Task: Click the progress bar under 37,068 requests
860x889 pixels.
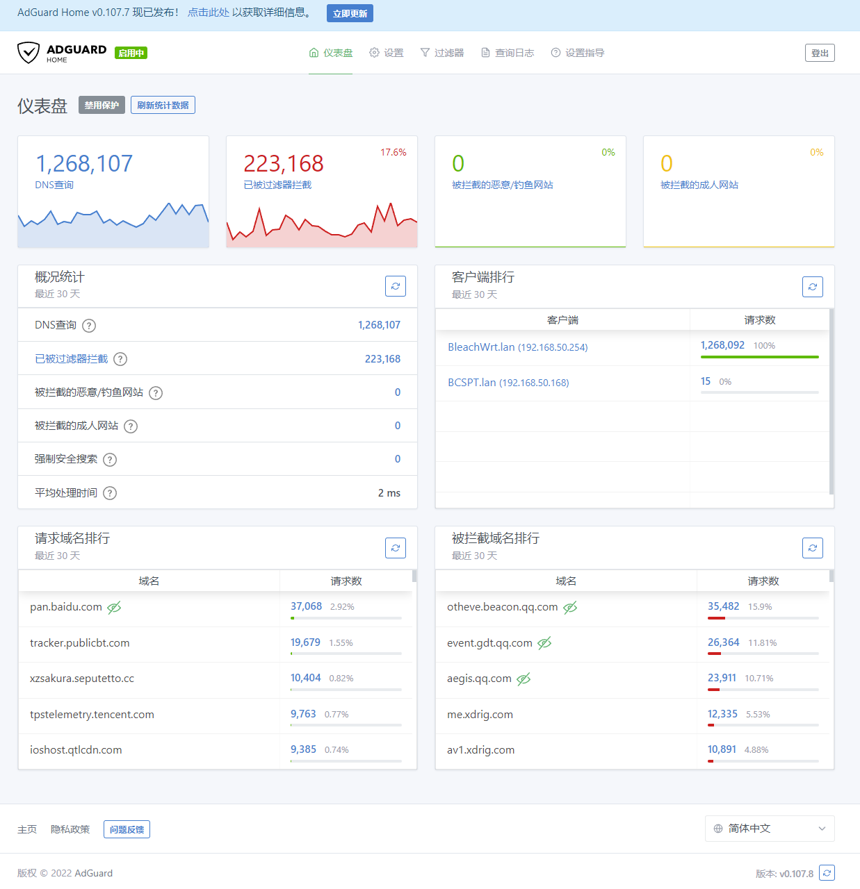Action: 346,618
